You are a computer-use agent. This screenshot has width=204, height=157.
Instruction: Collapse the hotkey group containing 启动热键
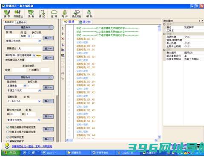[x=164, y=34]
